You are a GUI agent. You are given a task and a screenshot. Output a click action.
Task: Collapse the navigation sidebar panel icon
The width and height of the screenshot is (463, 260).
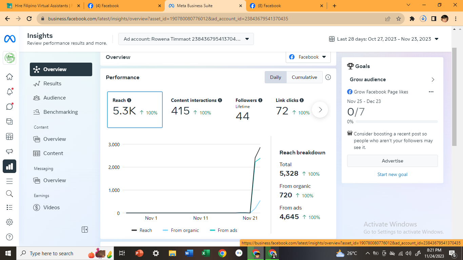[x=85, y=230]
